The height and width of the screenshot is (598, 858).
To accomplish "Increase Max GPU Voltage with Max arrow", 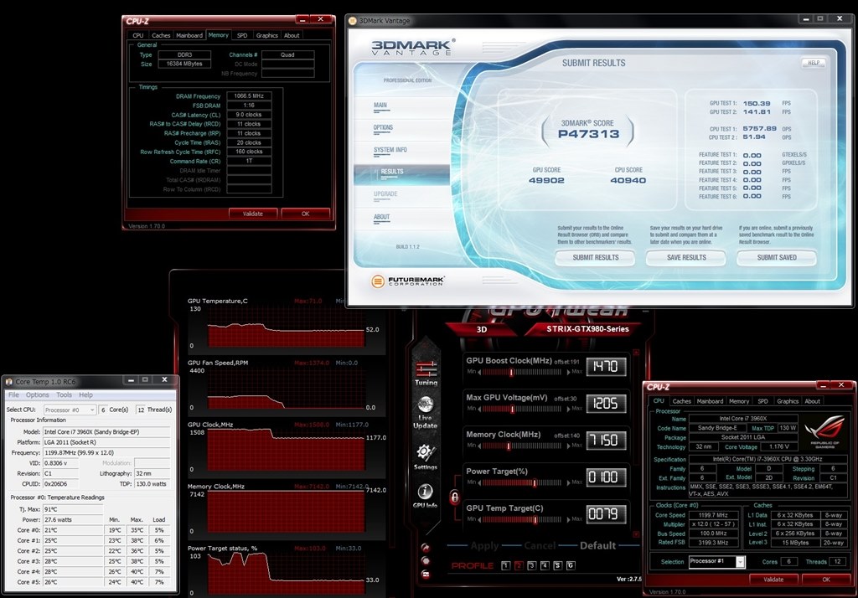I will point(568,409).
